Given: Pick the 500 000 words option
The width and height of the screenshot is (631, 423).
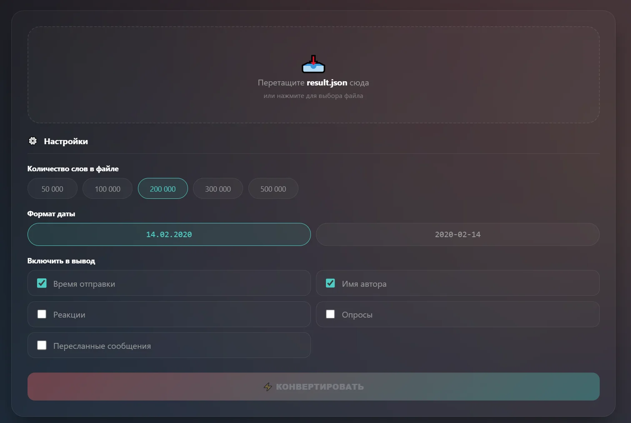Looking at the screenshot, I should [x=273, y=189].
